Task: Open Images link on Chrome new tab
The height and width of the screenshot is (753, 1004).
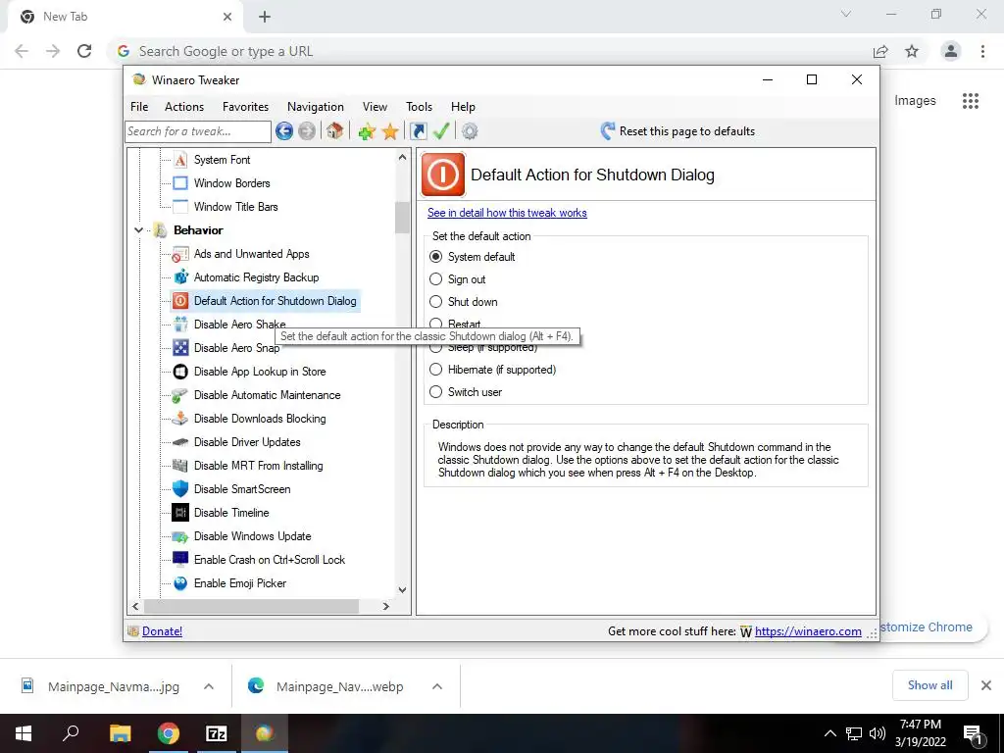Action: click(x=915, y=101)
